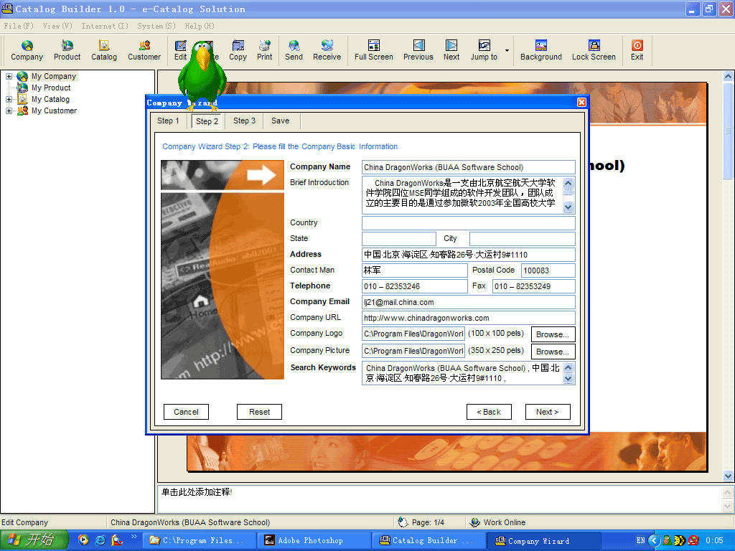The width and height of the screenshot is (735, 551).
Task: Click the Company Name input field
Action: (468, 167)
